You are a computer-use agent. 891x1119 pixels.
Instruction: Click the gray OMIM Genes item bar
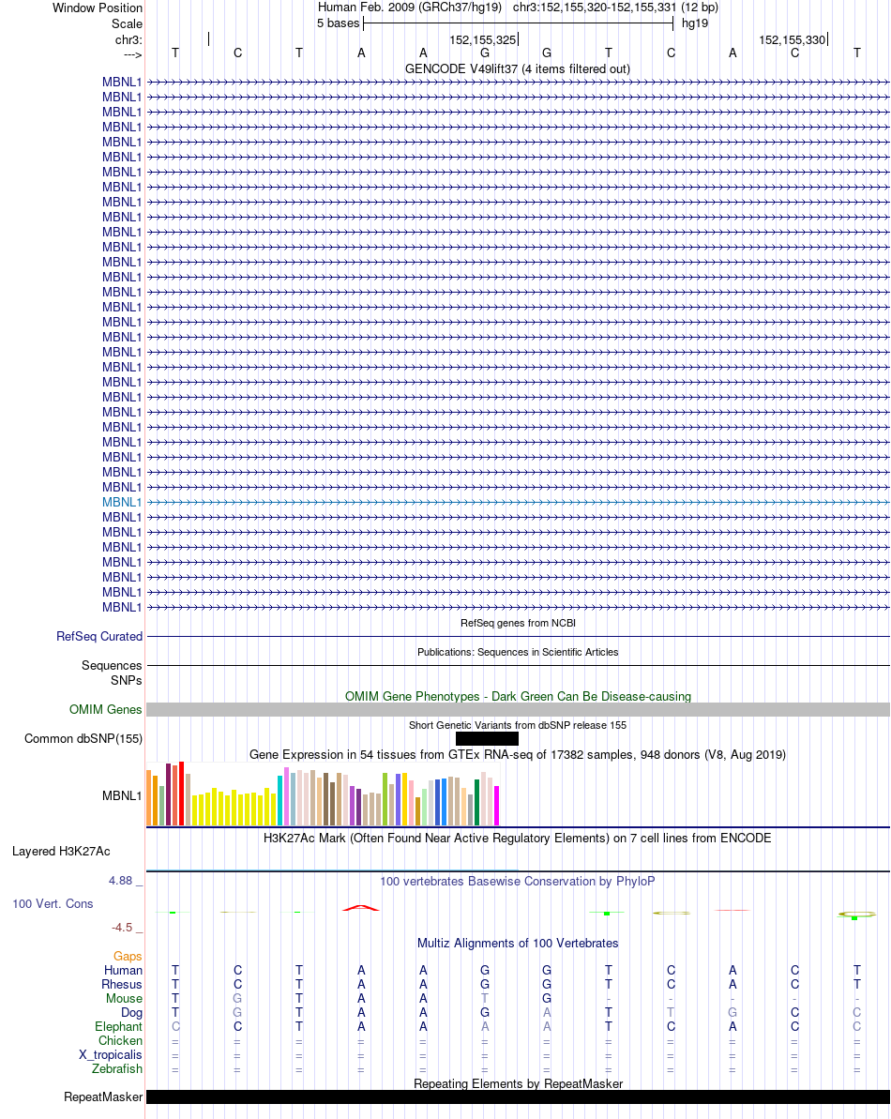(x=518, y=709)
